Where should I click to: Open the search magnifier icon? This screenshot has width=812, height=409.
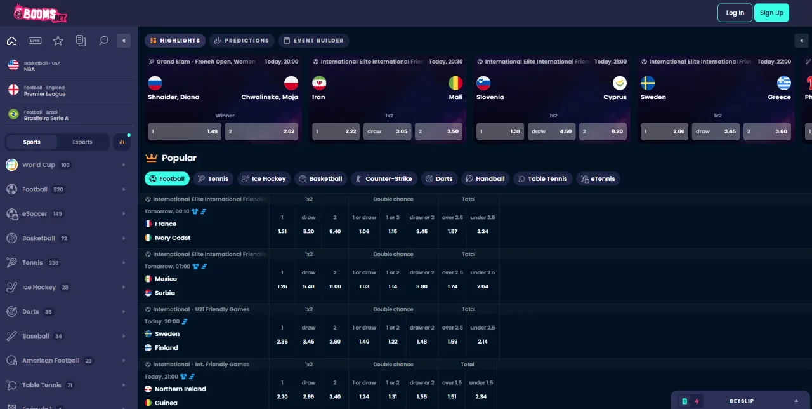tap(103, 41)
